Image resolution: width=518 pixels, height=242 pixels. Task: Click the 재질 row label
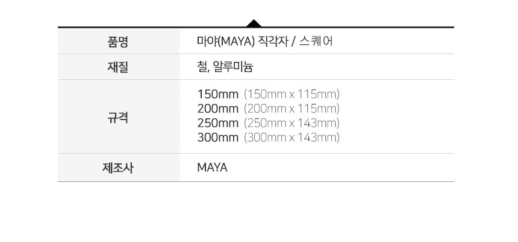click(x=118, y=67)
